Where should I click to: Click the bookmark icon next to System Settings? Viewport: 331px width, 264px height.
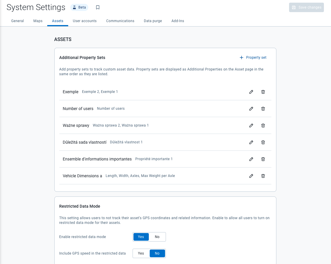point(98,7)
